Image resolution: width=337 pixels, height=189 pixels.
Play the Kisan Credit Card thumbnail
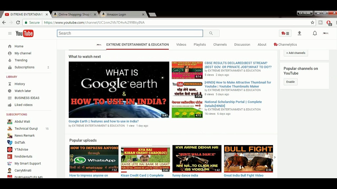145,159
